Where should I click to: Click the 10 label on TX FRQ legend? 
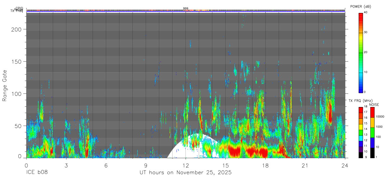point(366,152)
